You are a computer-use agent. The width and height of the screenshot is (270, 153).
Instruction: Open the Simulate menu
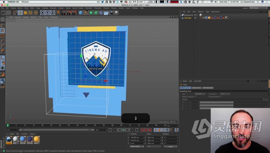pos(53,8)
